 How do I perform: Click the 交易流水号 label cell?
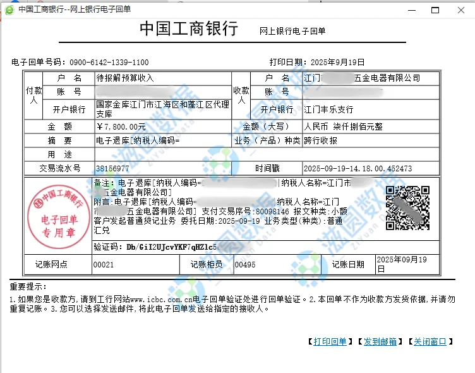[59, 168]
